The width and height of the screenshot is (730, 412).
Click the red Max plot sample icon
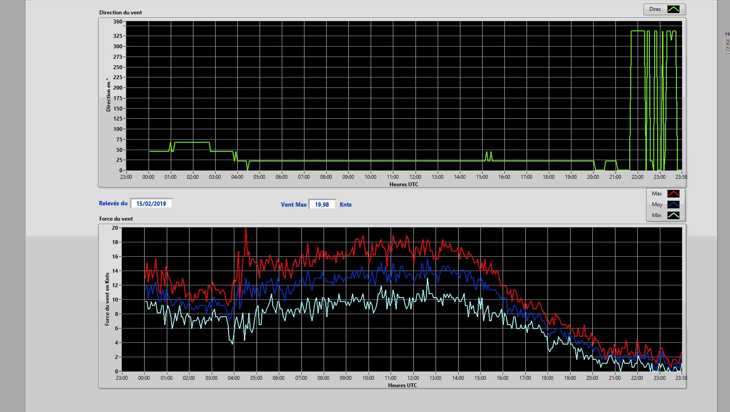673,194
